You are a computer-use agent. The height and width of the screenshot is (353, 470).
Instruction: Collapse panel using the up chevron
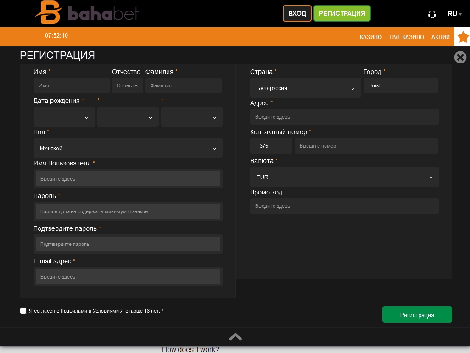(235, 337)
